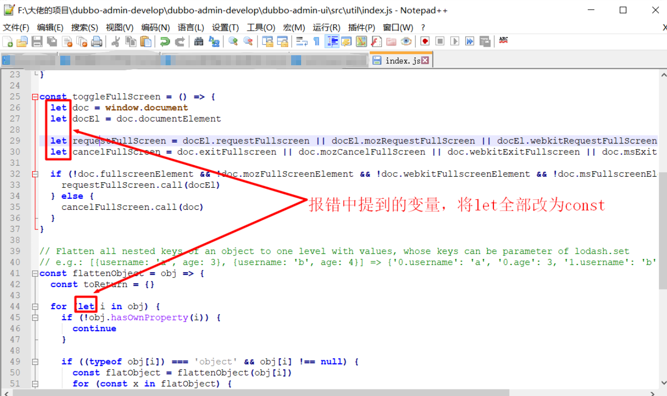Paste clipboard using toolbar icon
Image resolution: width=667 pixels, height=396 pixels.
pyautogui.click(x=146, y=41)
